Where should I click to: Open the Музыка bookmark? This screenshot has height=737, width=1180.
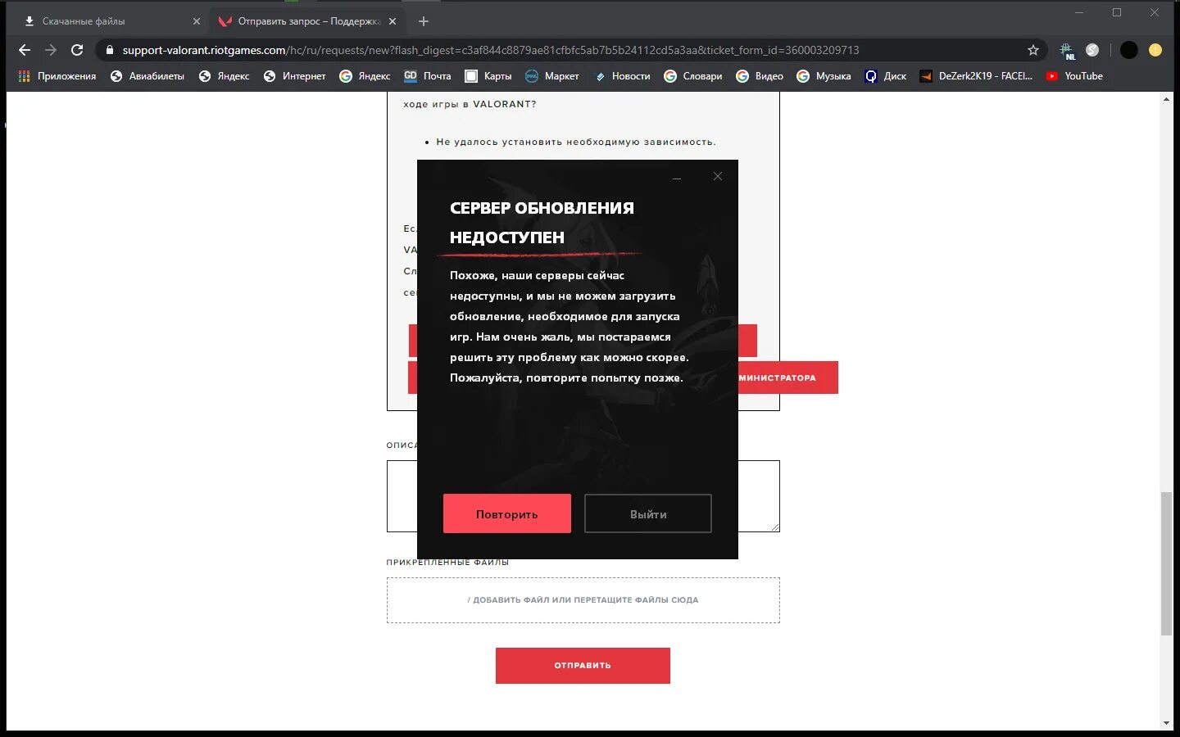click(824, 76)
